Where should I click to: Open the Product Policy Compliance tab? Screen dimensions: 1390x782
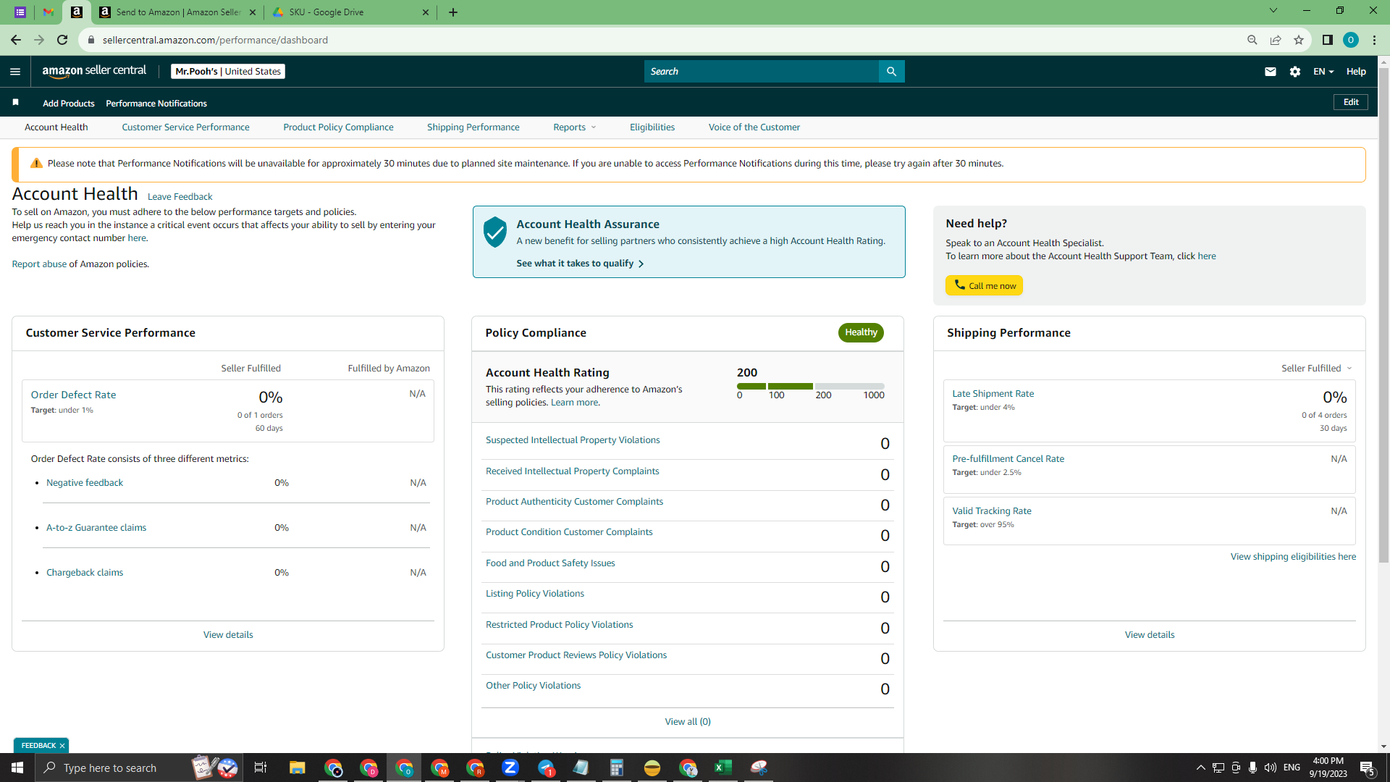click(338, 127)
